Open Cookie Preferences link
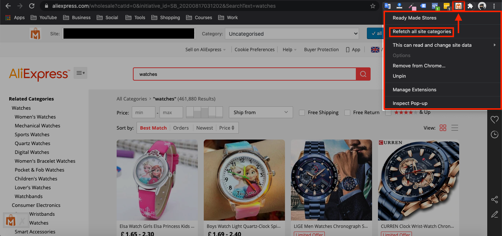 pyautogui.click(x=255, y=50)
